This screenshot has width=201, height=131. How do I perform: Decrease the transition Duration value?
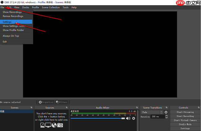point(166,117)
